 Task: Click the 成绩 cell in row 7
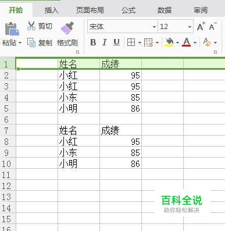(x=120, y=130)
